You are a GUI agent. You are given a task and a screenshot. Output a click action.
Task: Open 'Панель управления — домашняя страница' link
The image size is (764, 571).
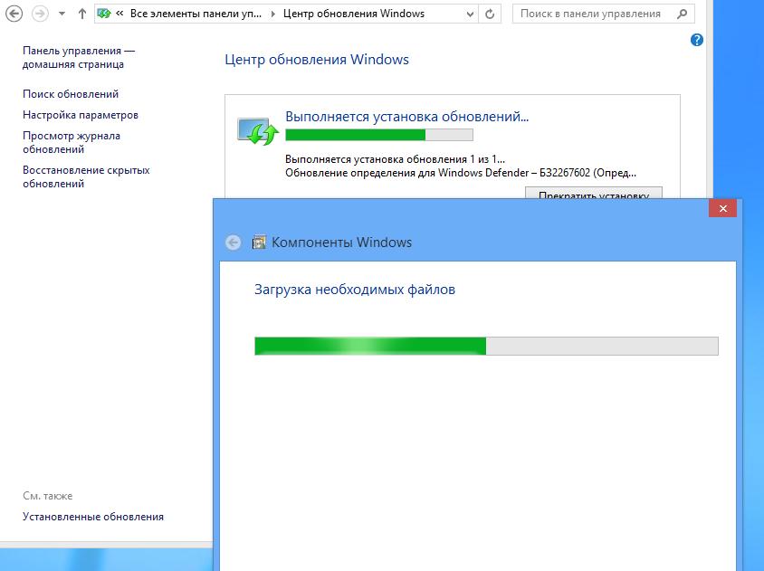coord(79,58)
